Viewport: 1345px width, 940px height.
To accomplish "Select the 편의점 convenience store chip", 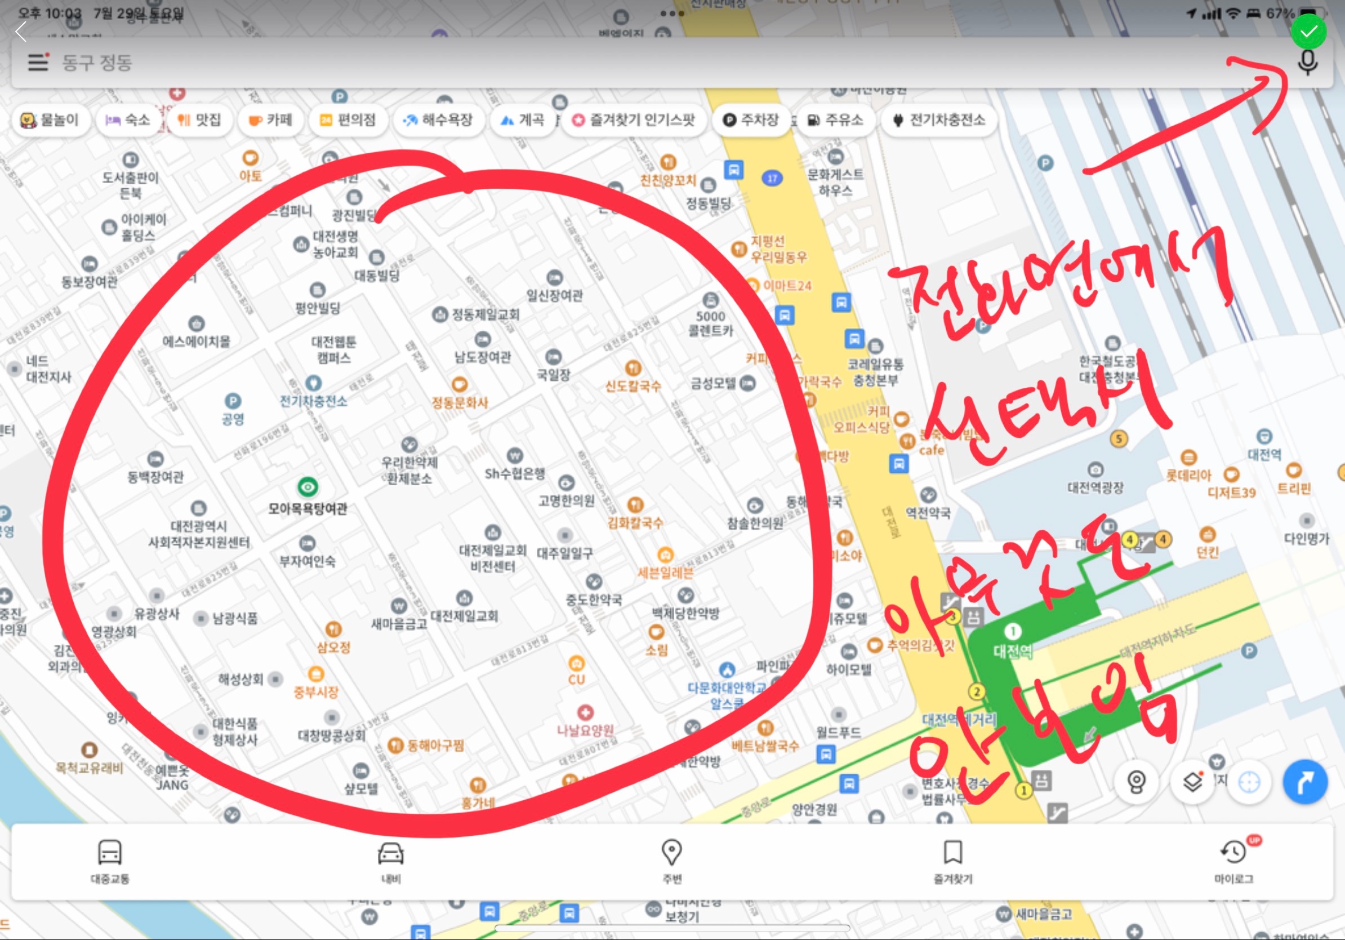I will click(x=348, y=120).
